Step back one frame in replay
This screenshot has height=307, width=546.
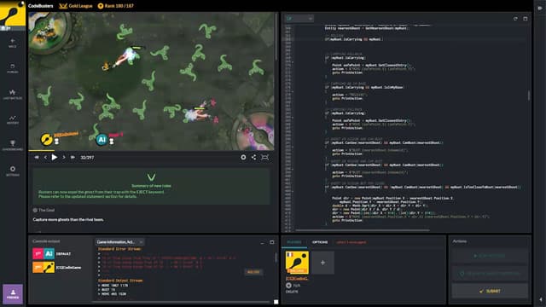[45, 157]
